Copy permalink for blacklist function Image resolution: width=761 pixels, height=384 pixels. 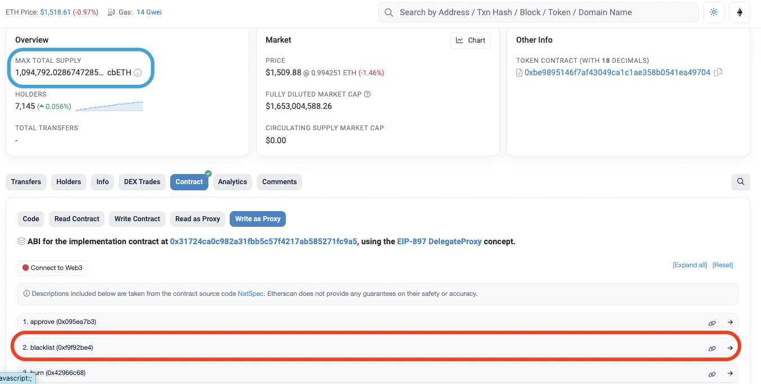pos(712,349)
